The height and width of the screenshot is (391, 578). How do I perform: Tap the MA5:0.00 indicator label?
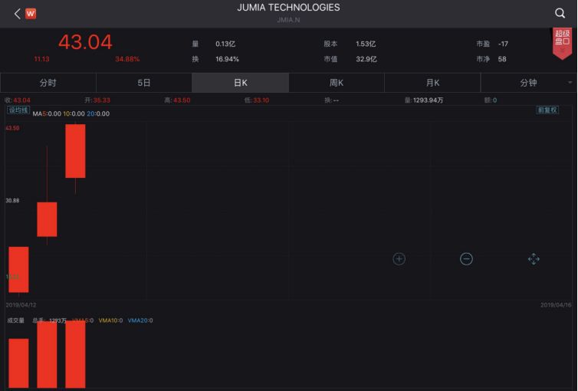(47, 114)
